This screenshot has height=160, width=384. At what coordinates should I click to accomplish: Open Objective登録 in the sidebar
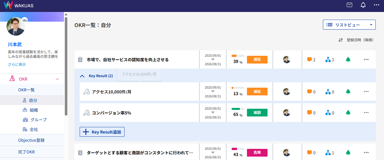coord(31,140)
